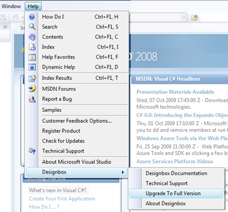
Task: Open the Create Your First Application link
Action: point(62,199)
